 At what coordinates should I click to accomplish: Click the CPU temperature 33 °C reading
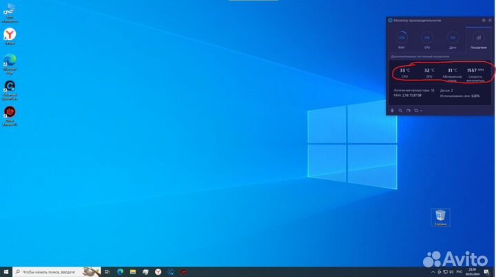(x=404, y=71)
